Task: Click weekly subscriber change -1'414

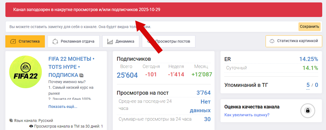Action: pos(176,75)
